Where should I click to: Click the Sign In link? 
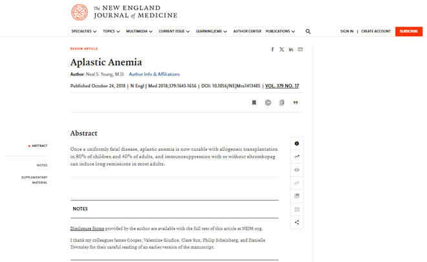pos(347,31)
